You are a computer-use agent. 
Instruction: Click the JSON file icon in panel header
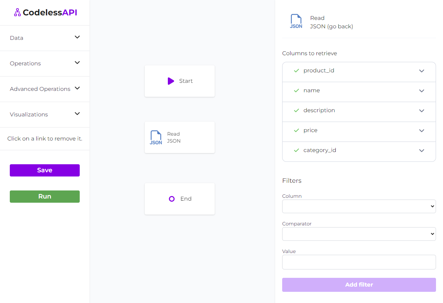[296, 21]
